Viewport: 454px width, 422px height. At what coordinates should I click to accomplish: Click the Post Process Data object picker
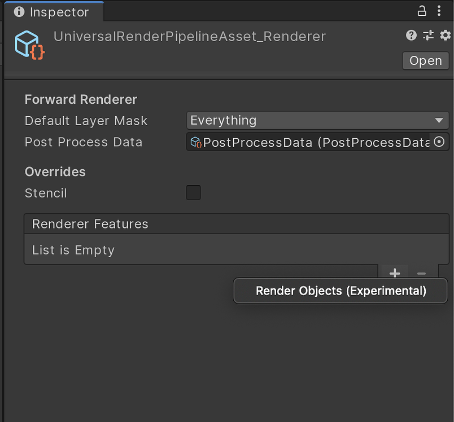[x=439, y=142]
